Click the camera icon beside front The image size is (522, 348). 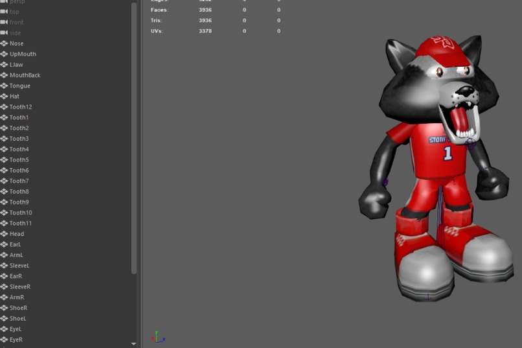4,22
